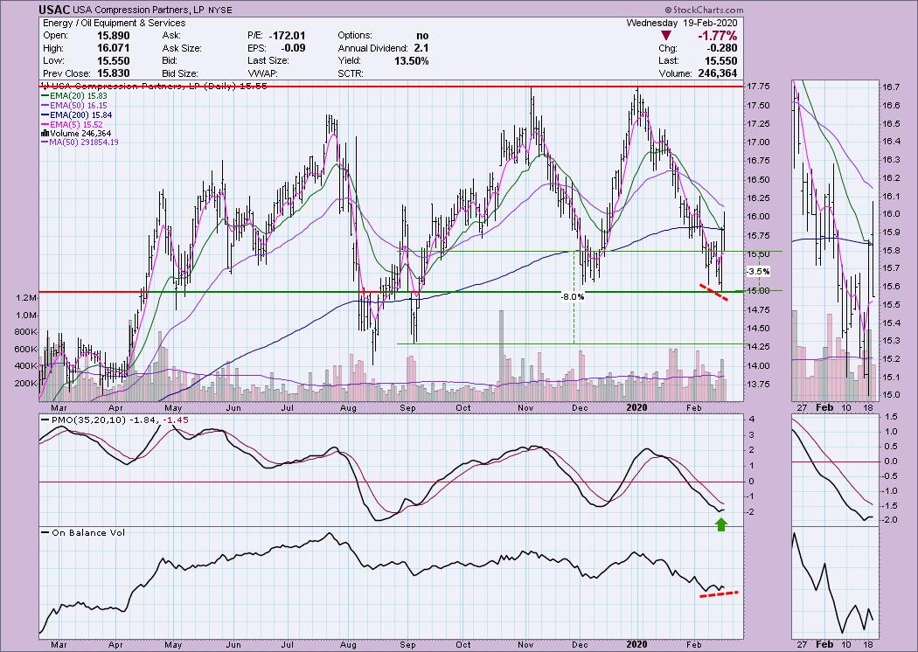Image resolution: width=918 pixels, height=652 pixels.
Task: Click the Prev Close value 15.830
Action: (x=113, y=73)
